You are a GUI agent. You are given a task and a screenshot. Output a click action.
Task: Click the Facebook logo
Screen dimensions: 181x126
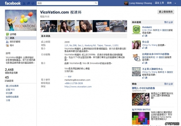(x=13, y=3)
